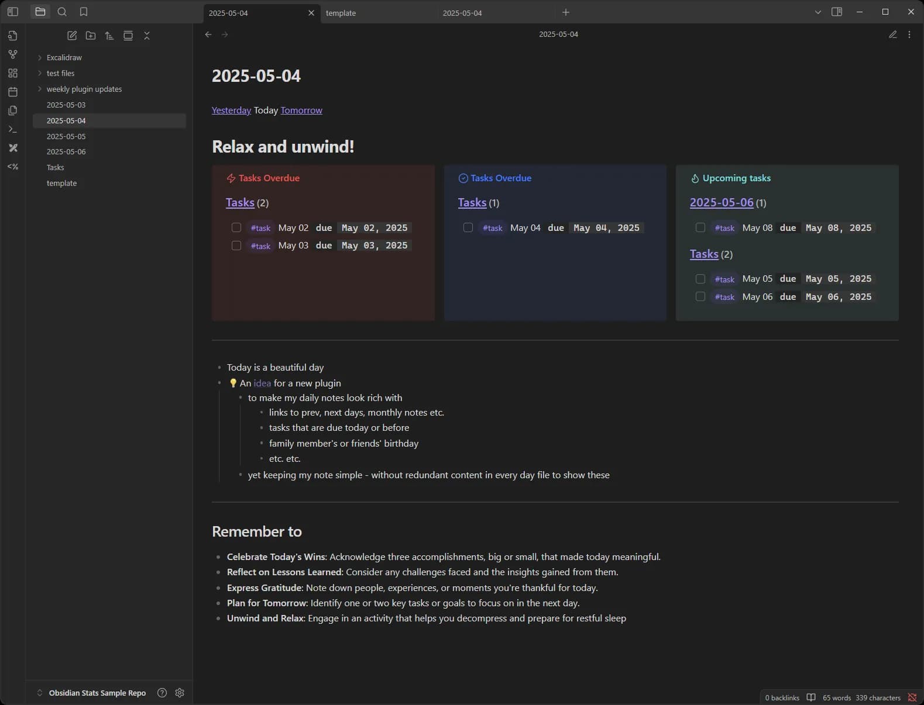The width and height of the screenshot is (924, 705).
Task: Open more options three-dot menu
Action: pos(909,34)
